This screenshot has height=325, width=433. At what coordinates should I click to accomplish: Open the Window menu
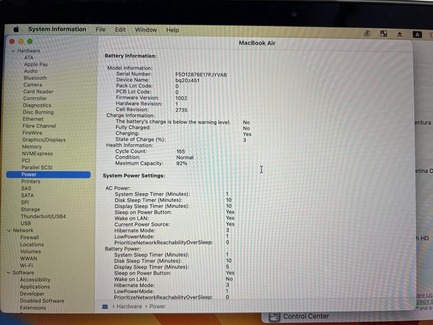click(146, 30)
